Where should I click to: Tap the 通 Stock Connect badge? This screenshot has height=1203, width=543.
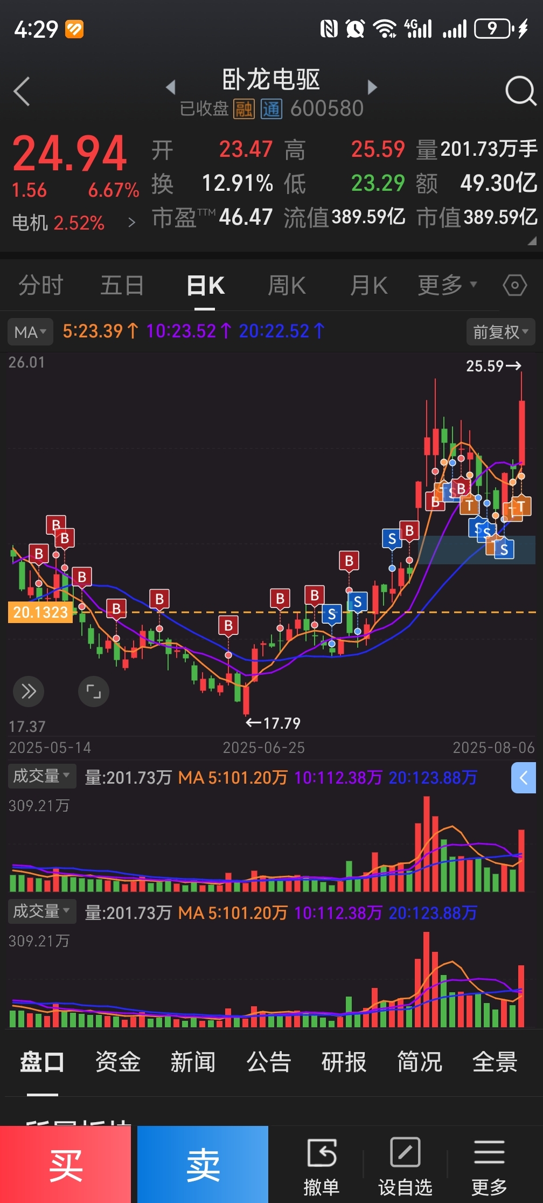tap(271, 109)
